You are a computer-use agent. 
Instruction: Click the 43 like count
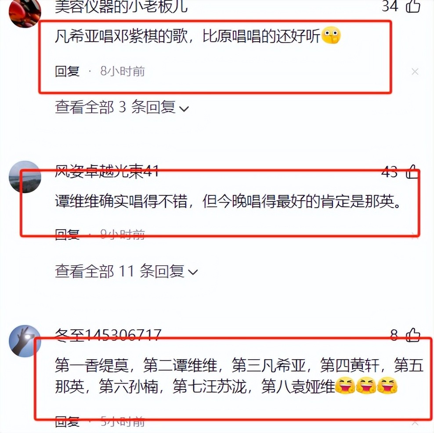[x=390, y=172]
